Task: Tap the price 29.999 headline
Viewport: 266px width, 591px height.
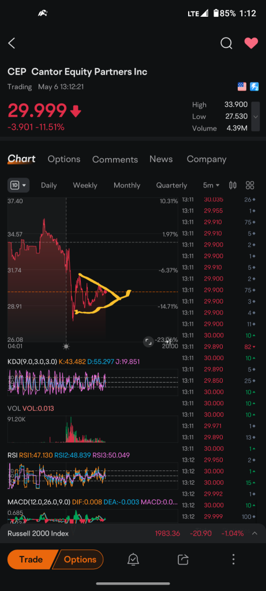Action: click(37, 110)
